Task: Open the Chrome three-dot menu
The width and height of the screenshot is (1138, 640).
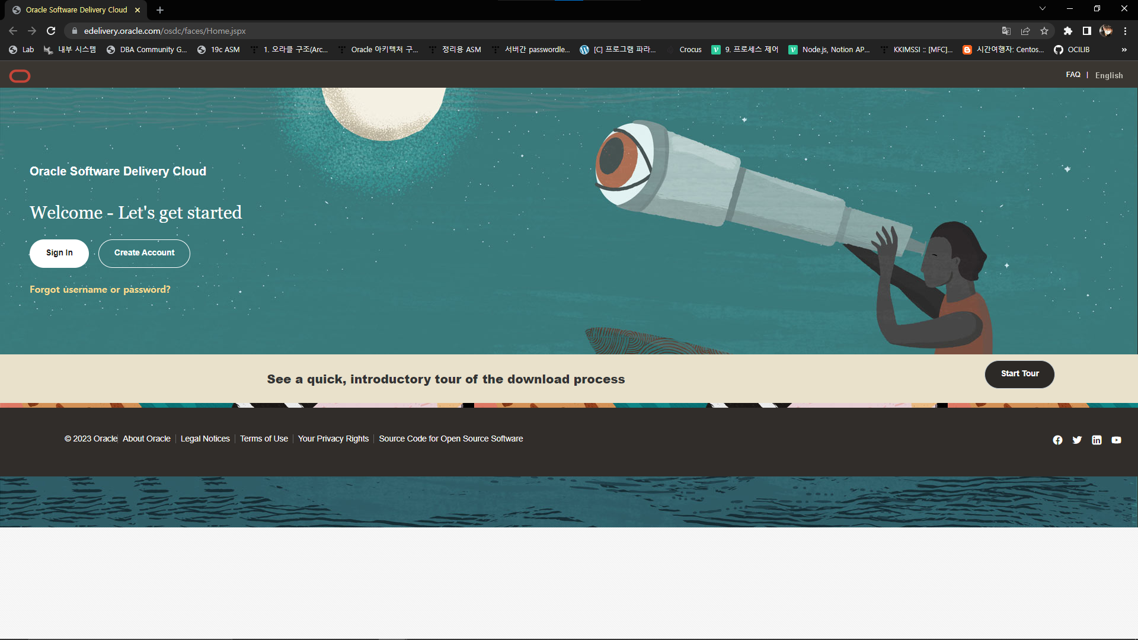Action: tap(1125, 31)
